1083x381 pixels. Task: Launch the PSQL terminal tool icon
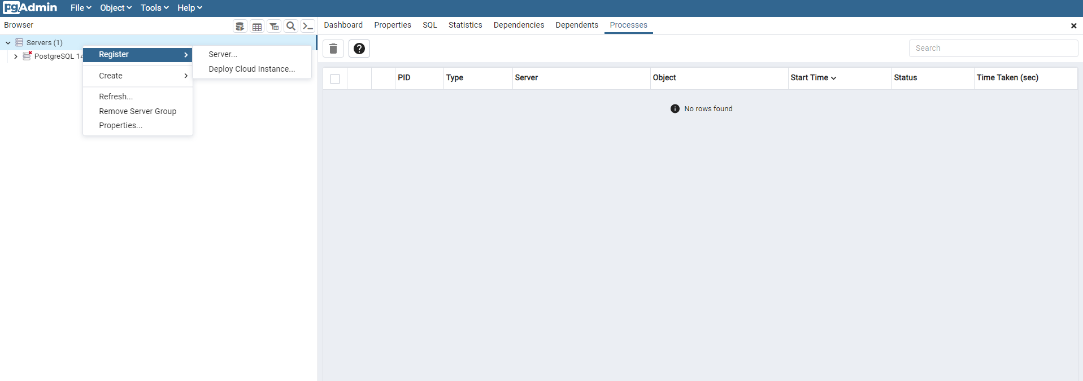308,27
